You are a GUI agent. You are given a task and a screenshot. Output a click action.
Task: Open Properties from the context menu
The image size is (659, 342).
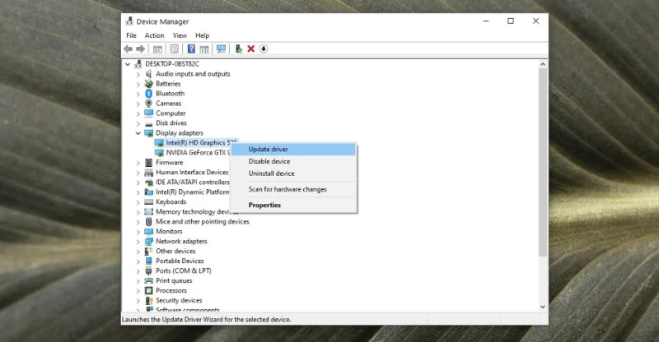pyautogui.click(x=293, y=206)
